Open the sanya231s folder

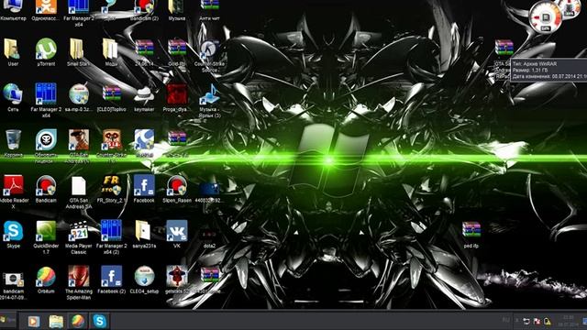tap(143, 230)
